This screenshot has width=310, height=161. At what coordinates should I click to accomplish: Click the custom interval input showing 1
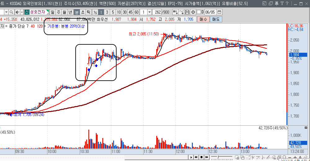tap(144, 12)
